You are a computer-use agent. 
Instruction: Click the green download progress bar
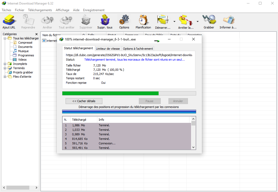click(x=110, y=93)
